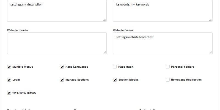The image size is (220, 110).
Task: Click the keywords: my_keywords text area
Action: tap(163, 10)
